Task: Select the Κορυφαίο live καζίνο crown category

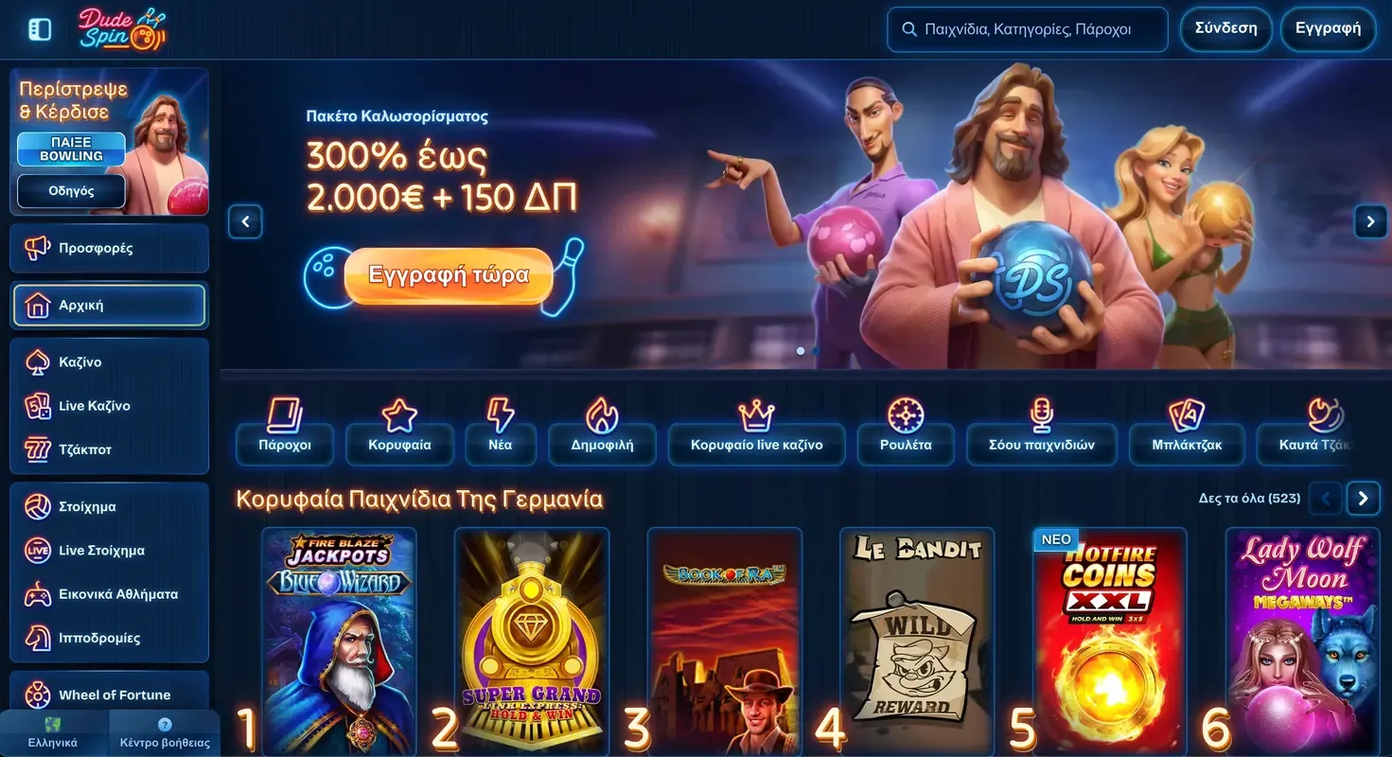Action: (x=756, y=431)
